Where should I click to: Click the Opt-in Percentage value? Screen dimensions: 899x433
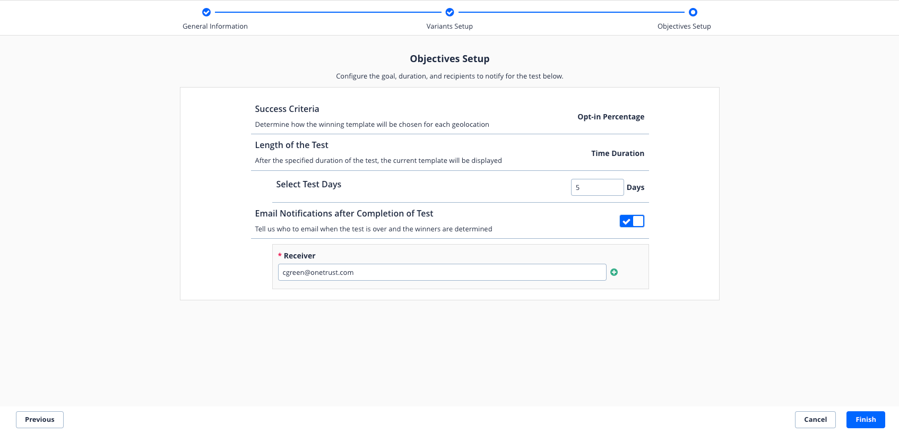[x=611, y=117]
